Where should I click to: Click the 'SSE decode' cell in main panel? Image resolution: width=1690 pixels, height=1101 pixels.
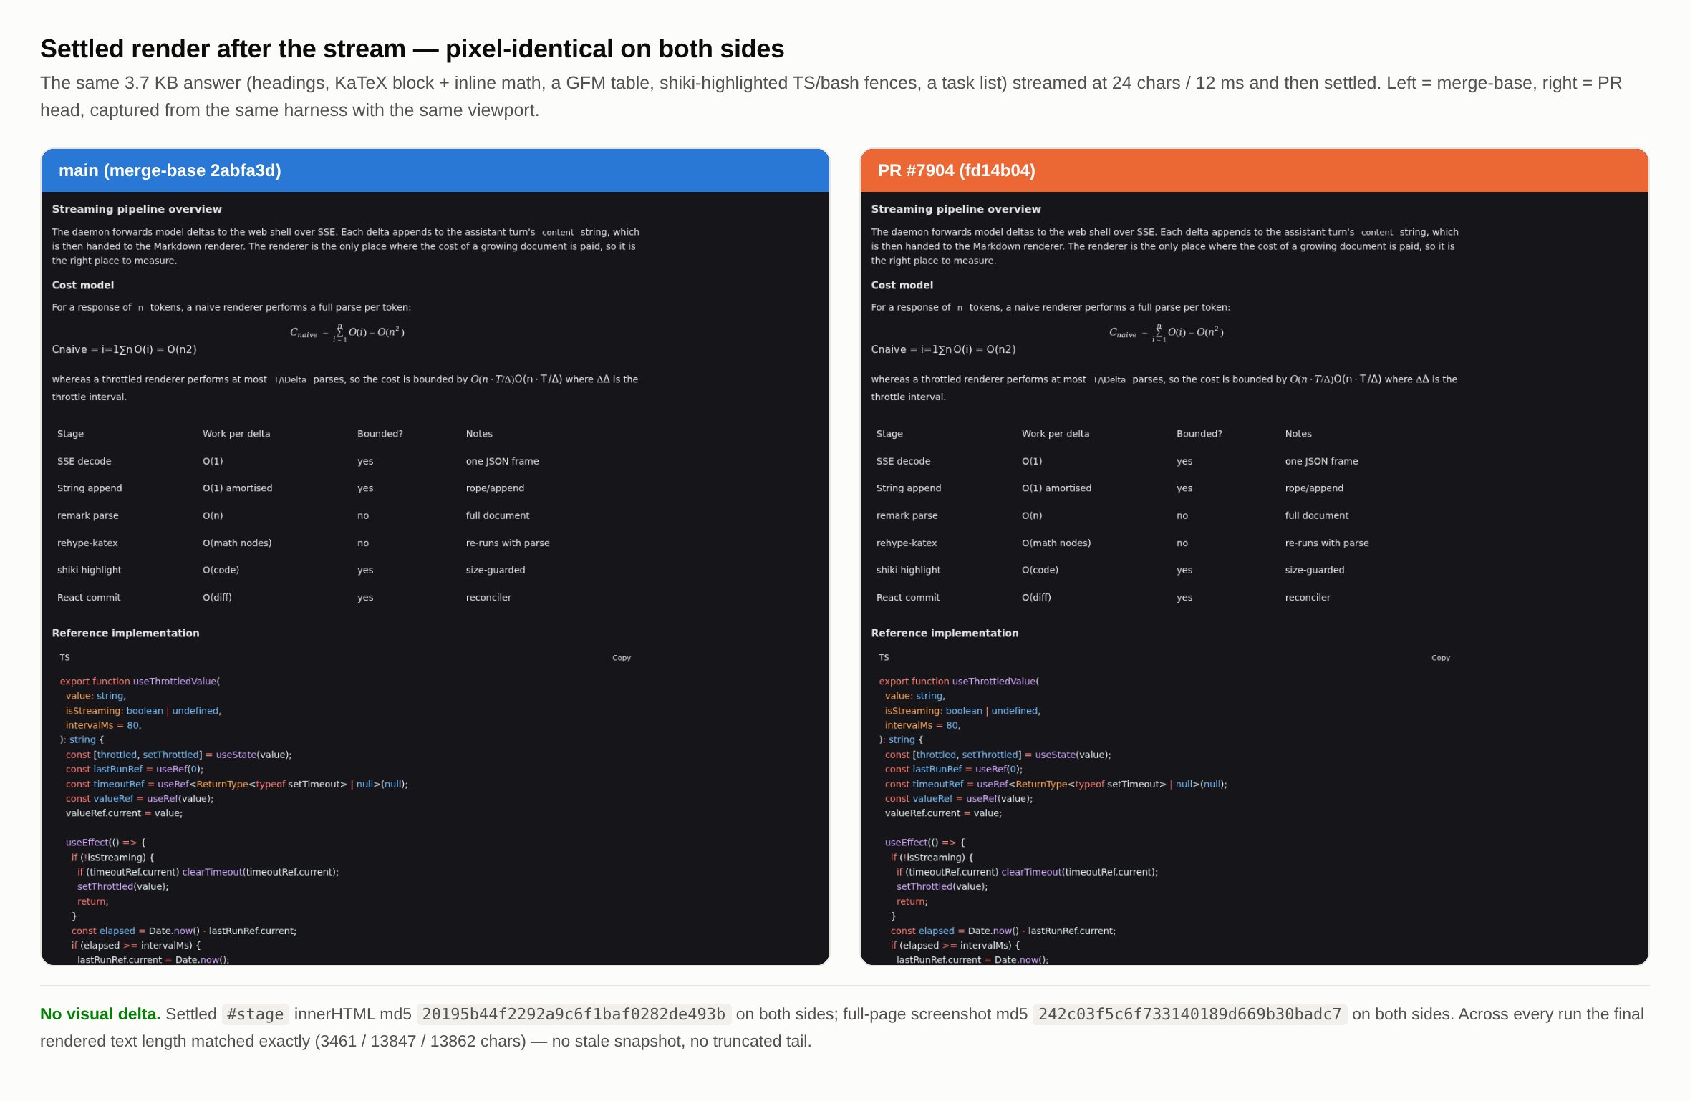coord(84,461)
